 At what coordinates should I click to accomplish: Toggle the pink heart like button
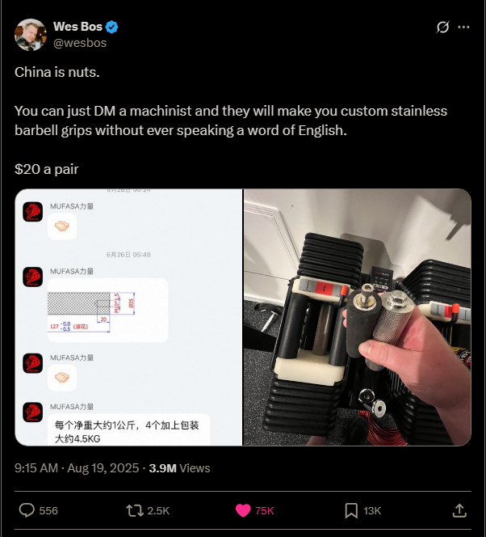click(243, 510)
